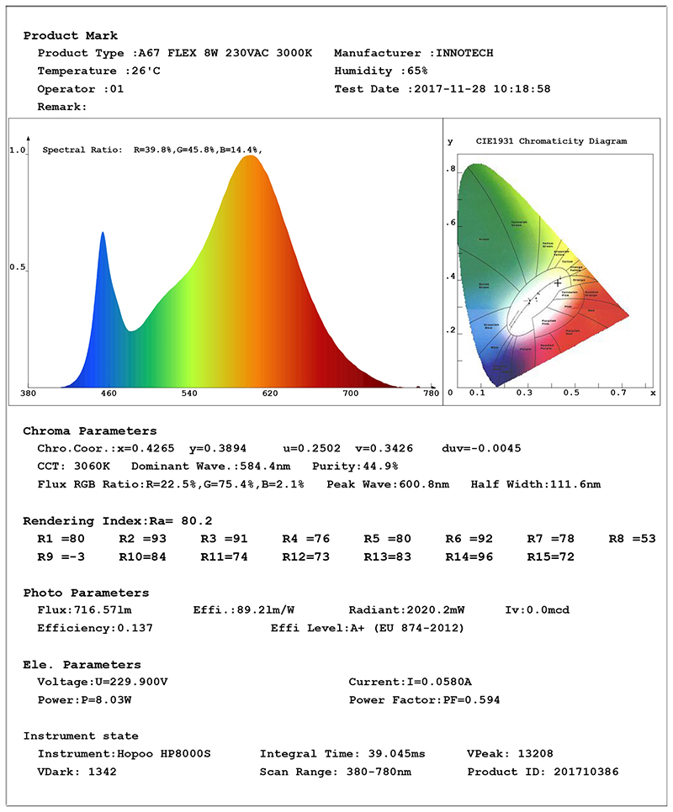
Task: Click the Effi Level A+ rating
Action: click(367, 628)
